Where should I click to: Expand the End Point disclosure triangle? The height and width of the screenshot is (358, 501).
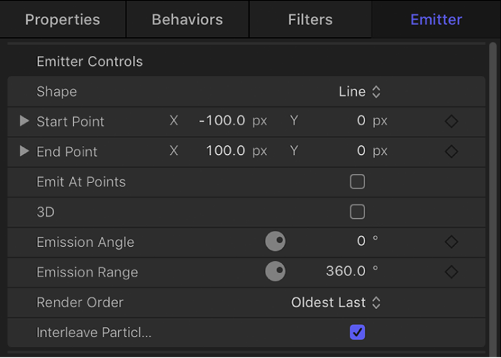click(24, 151)
